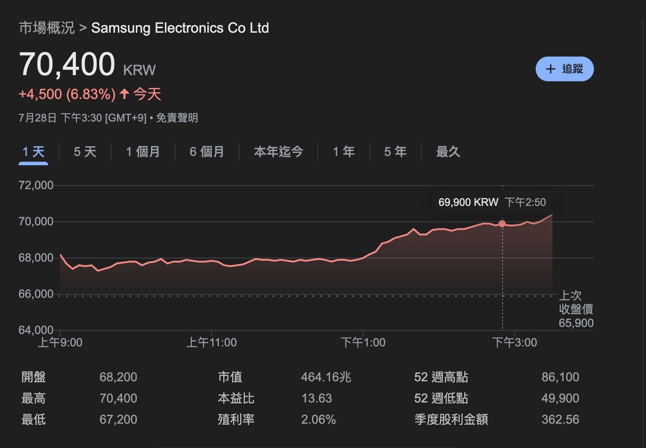Select the highlighted data point on the chart

tap(502, 224)
